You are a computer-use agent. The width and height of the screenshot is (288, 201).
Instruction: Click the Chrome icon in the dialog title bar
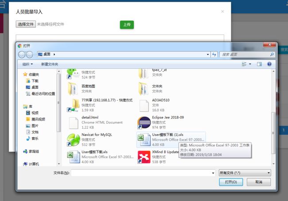[19, 46]
